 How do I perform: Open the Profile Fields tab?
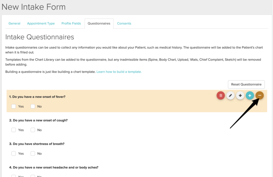[x=71, y=23]
